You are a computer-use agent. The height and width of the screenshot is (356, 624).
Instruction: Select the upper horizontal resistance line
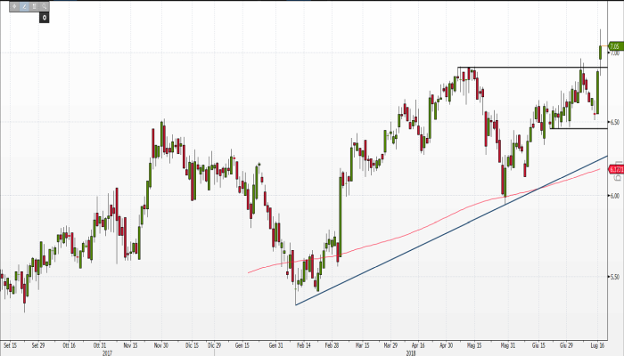pos(535,68)
